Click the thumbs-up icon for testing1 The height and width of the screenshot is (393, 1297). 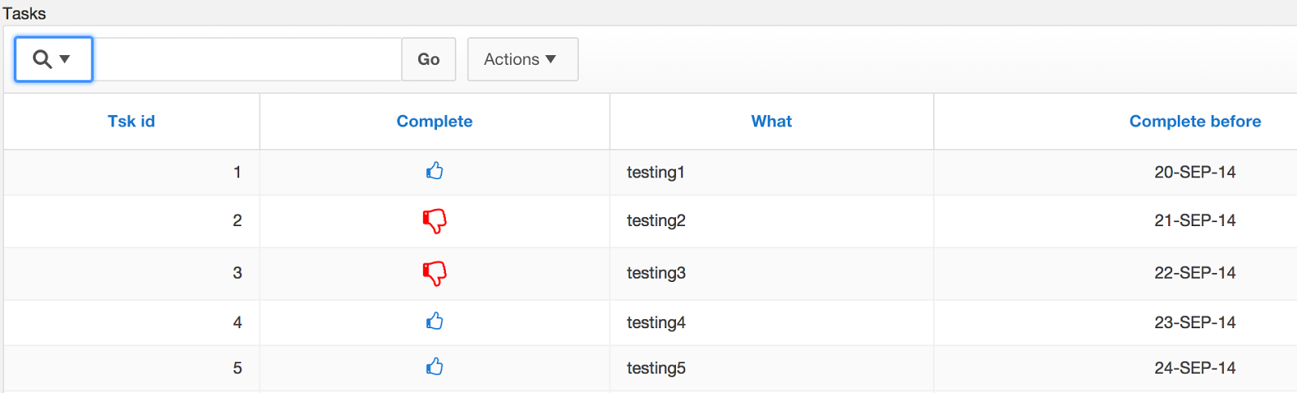point(434,171)
